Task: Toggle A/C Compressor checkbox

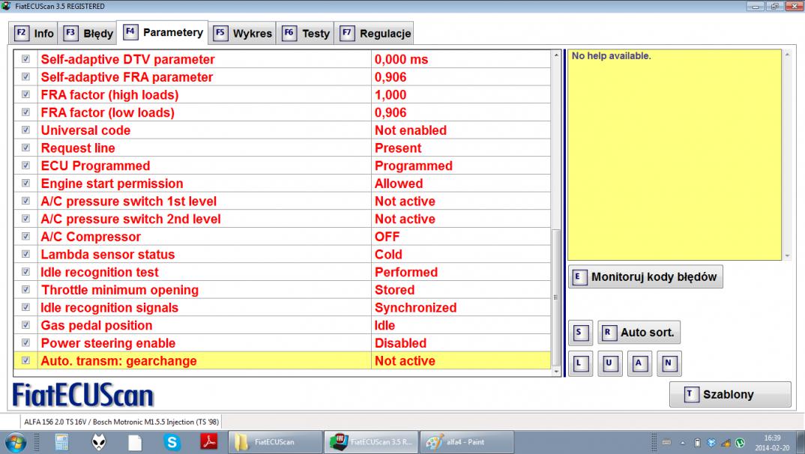Action: [x=25, y=237]
